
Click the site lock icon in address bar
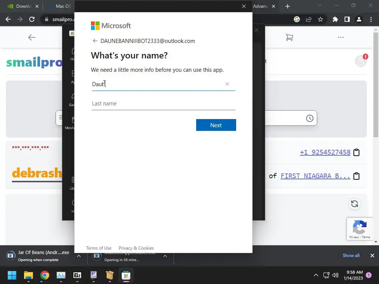tap(46, 19)
